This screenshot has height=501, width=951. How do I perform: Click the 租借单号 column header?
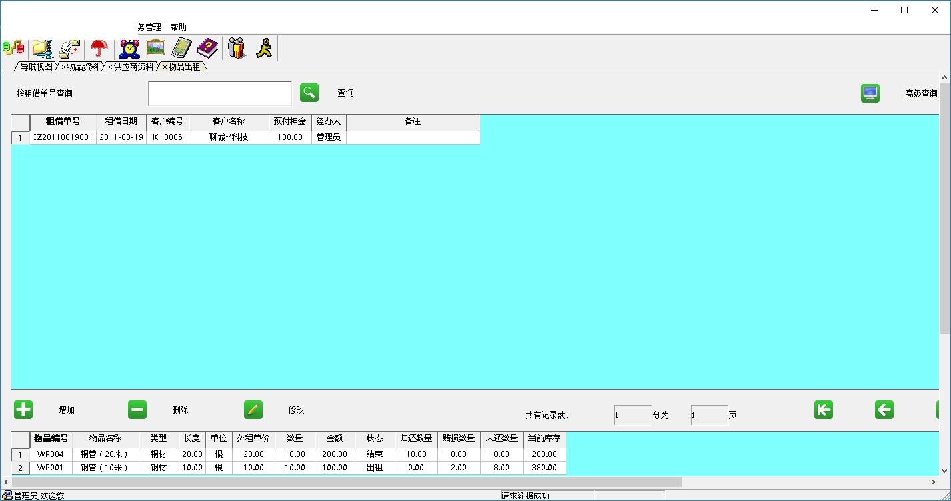[x=63, y=121]
